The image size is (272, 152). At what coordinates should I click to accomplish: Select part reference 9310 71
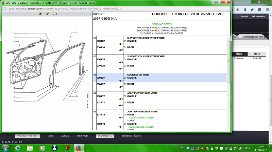tap(101, 103)
